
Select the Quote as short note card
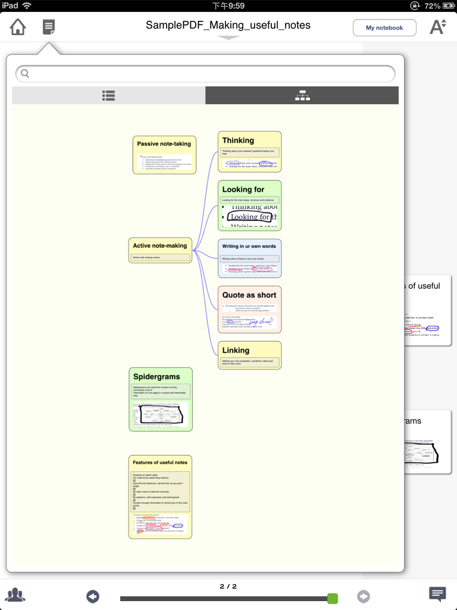pos(249,309)
